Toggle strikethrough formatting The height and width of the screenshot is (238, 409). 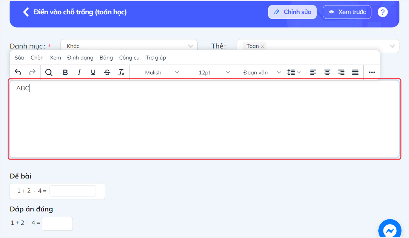[x=107, y=72]
